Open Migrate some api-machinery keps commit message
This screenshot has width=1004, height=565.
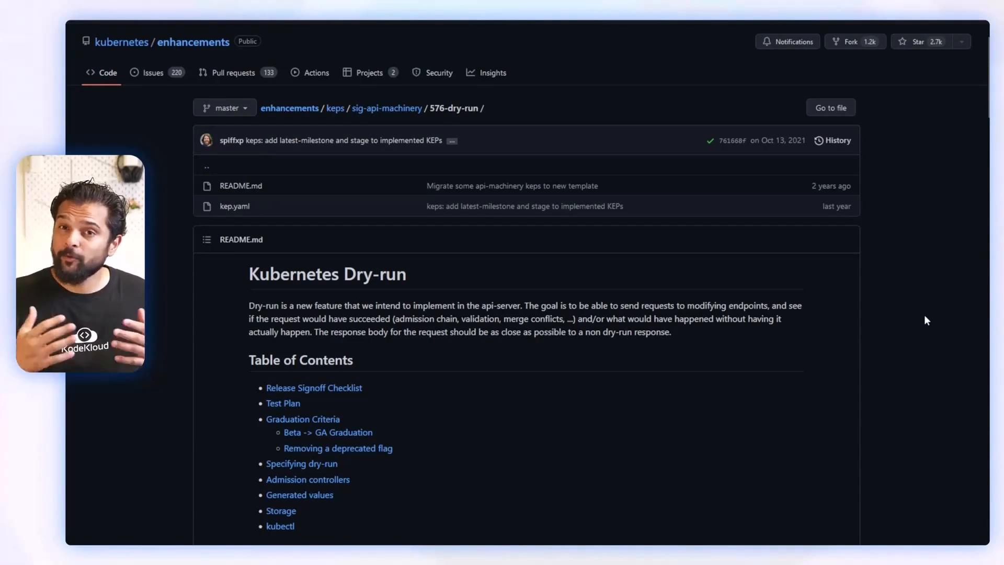coord(512,186)
